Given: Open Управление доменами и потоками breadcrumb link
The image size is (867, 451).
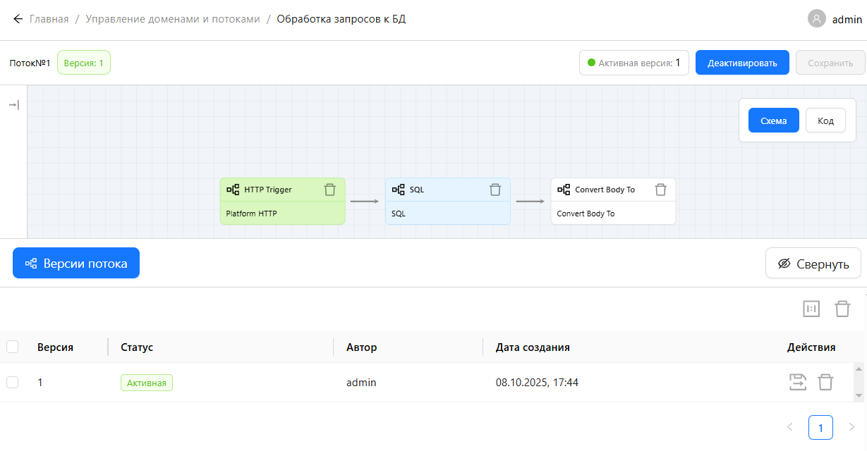Looking at the screenshot, I should tap(173, 19).
